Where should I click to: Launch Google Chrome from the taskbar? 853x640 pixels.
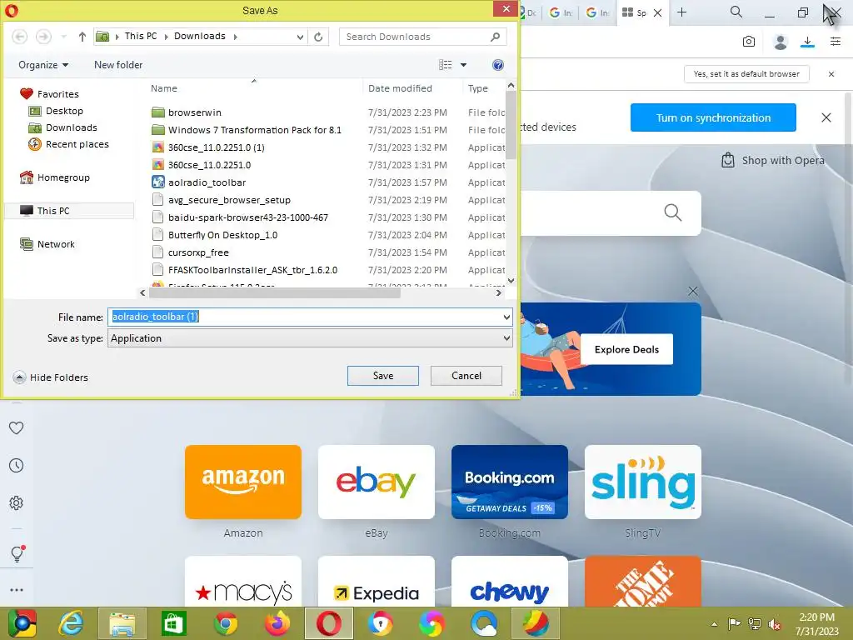pyautogui.click(x=225, y=623)
